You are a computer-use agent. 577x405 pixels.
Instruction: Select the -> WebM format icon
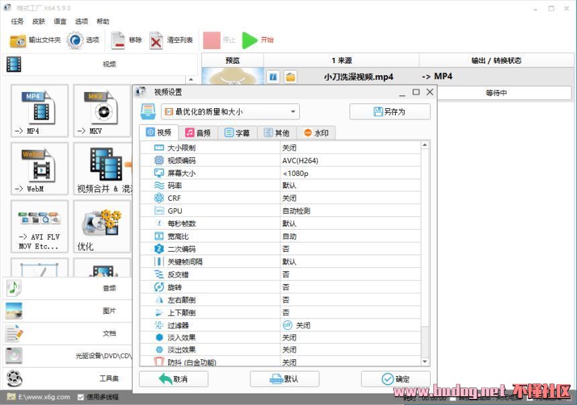(x=40, y=169)
